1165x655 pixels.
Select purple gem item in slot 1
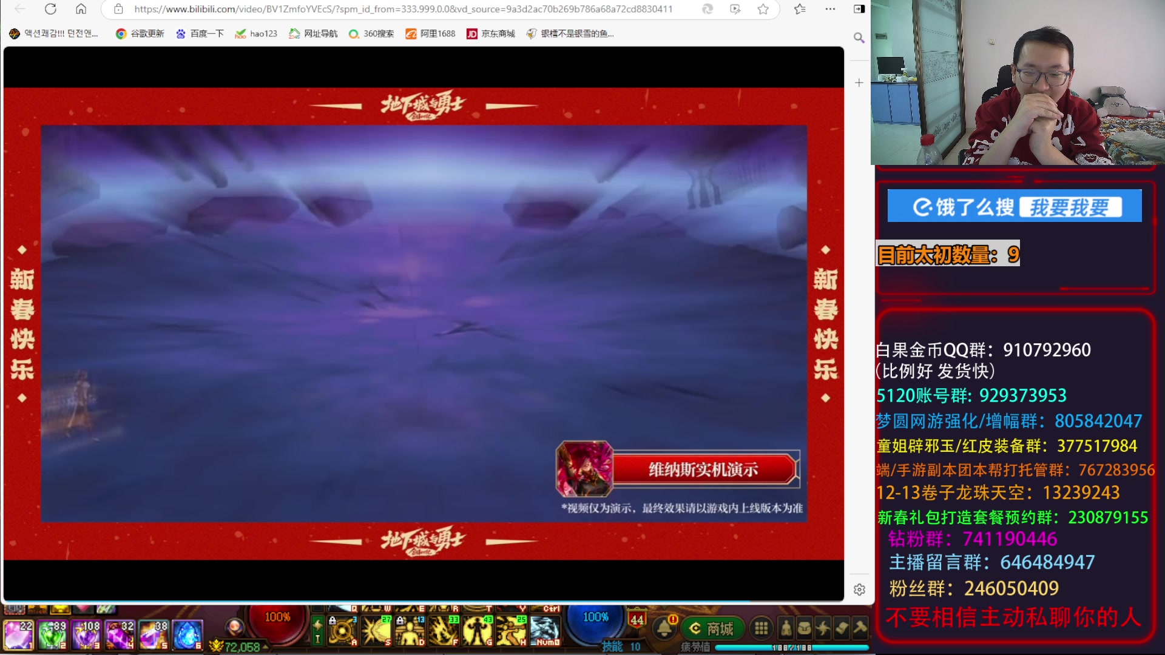click(x=18, y=634)
